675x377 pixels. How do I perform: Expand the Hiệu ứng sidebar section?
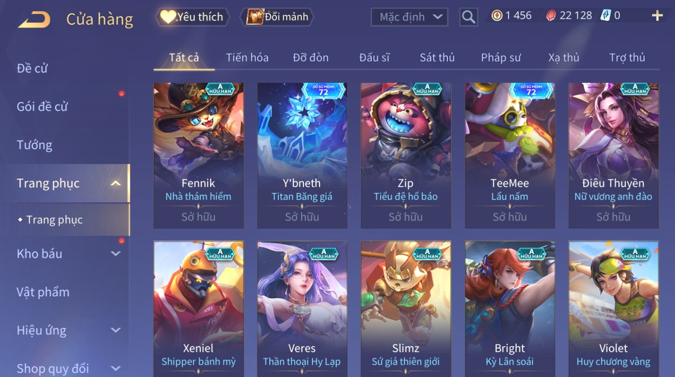pos(116,330)
